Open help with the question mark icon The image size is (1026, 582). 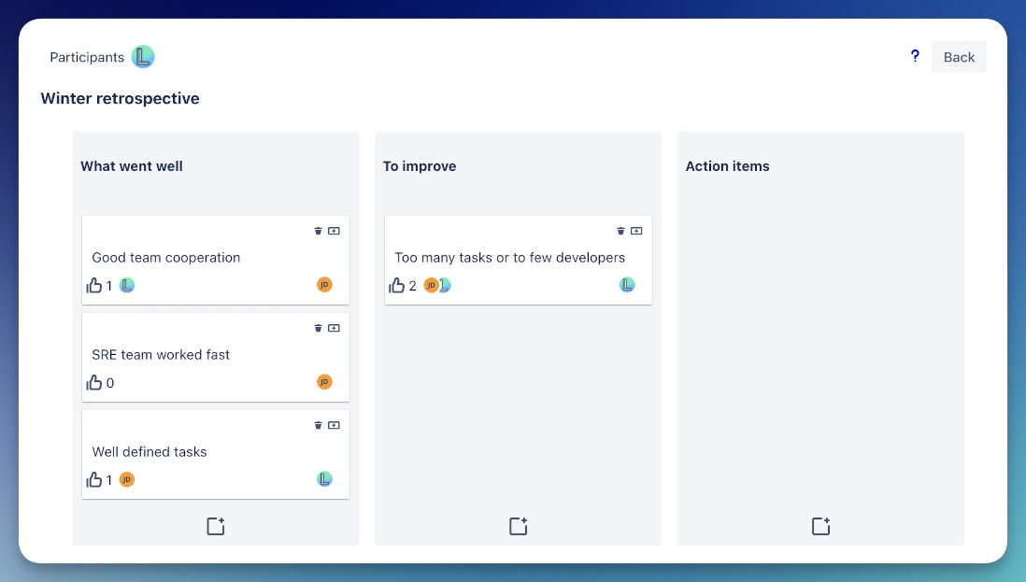pos(915,56)
